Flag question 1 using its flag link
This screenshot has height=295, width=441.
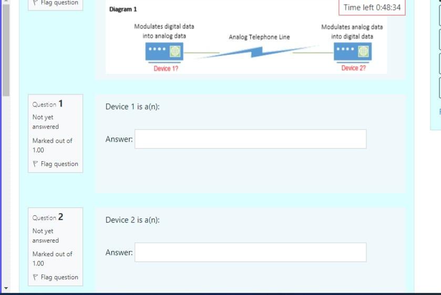pyautogui.click(x=55, y=164)
